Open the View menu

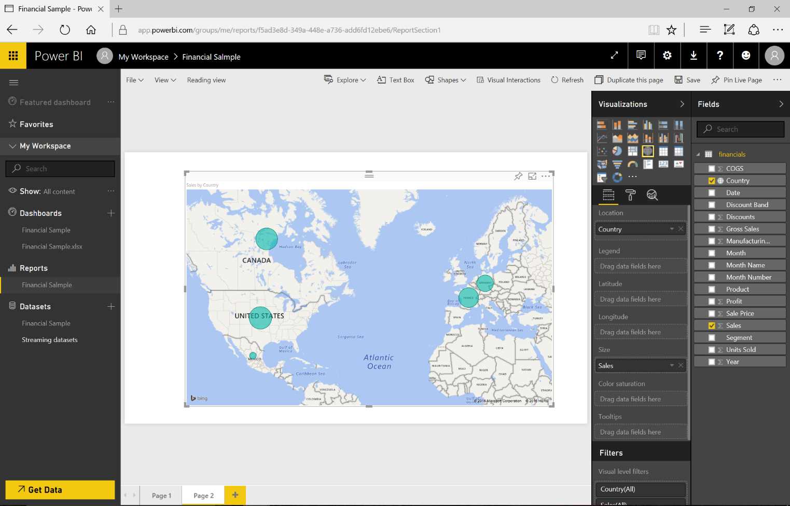(164, 79)
